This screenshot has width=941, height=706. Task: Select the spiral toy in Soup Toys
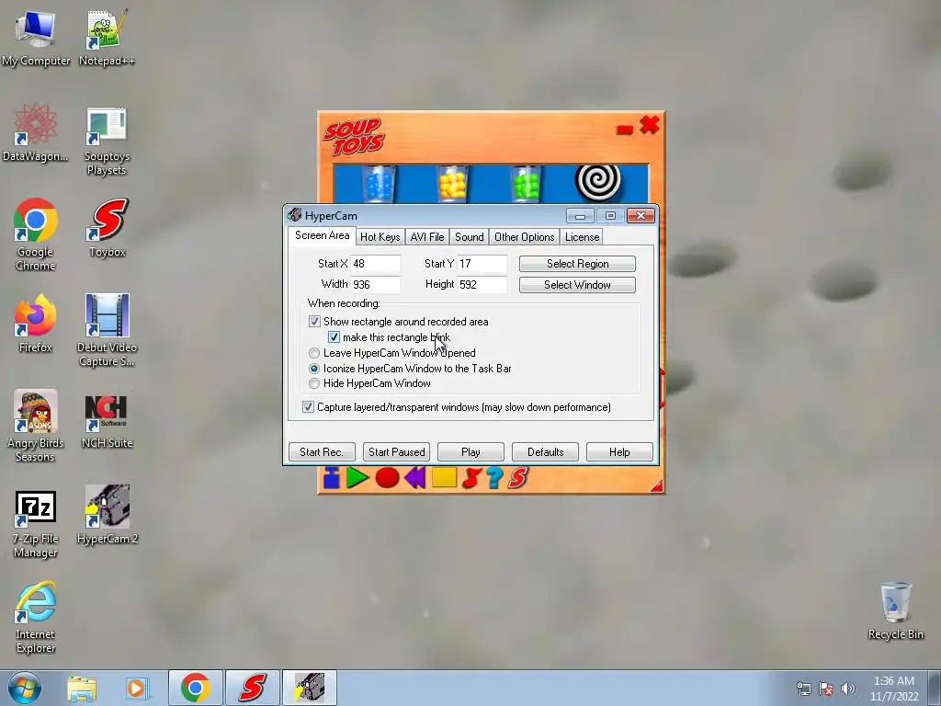pos(597,183)
